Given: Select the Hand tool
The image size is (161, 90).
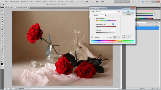Looking at the screenshot, I should (2, 57).
